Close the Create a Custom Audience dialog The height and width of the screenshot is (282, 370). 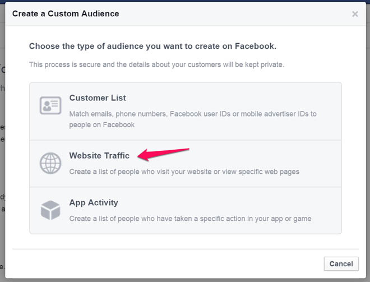tap(355, 14)
